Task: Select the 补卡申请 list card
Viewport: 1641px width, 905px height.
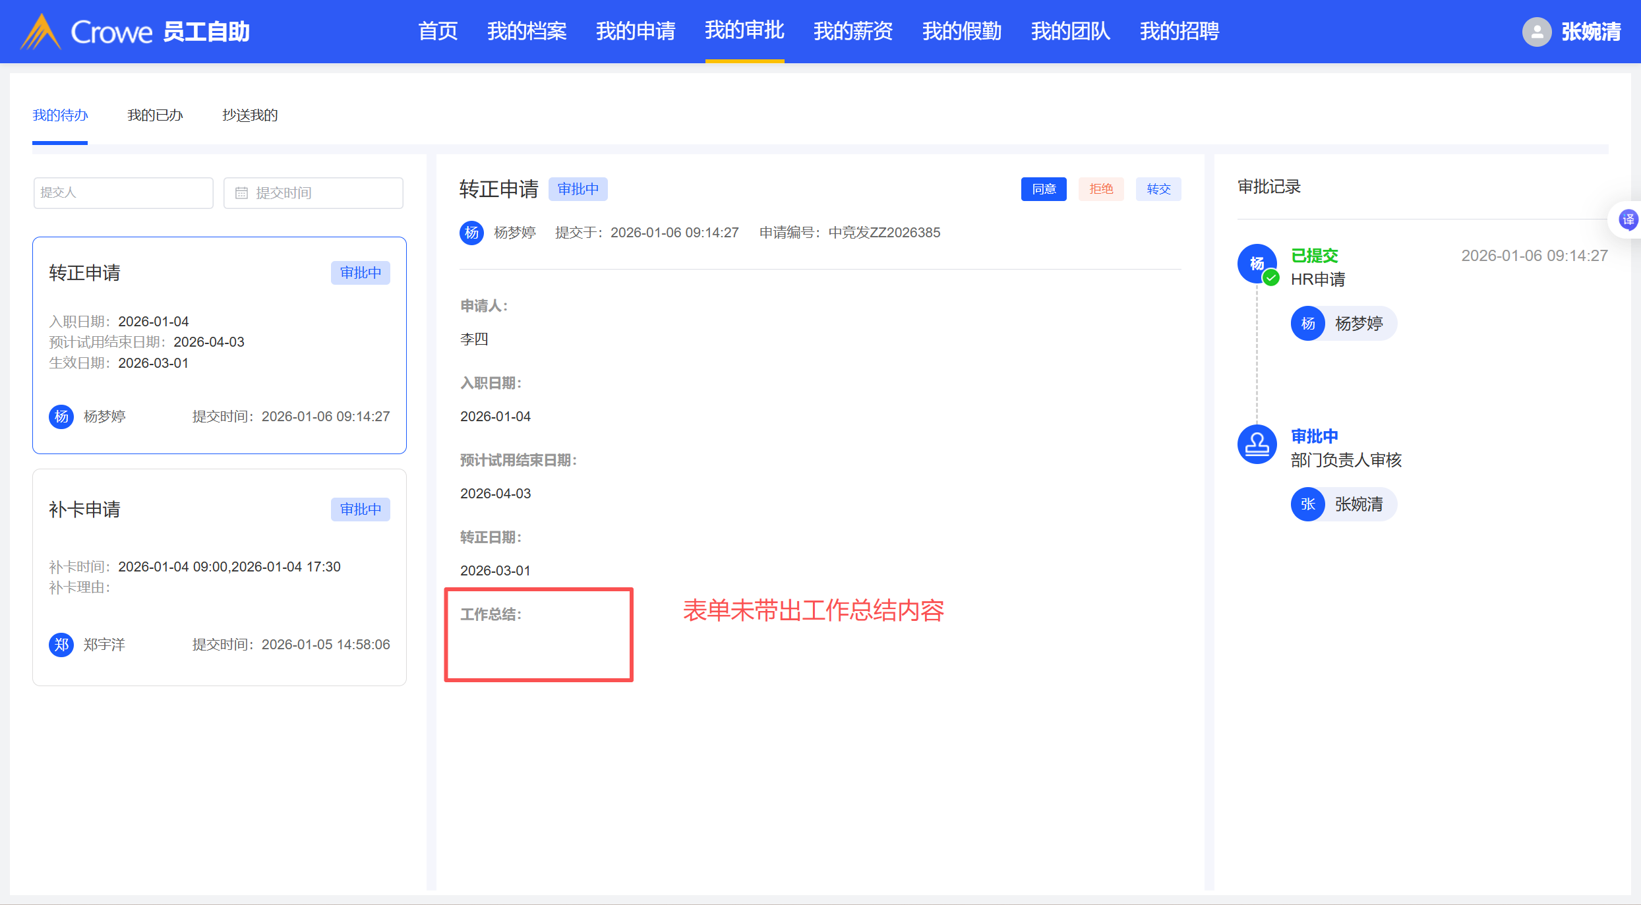Action: pyautogui.click(x=219, y=577)
